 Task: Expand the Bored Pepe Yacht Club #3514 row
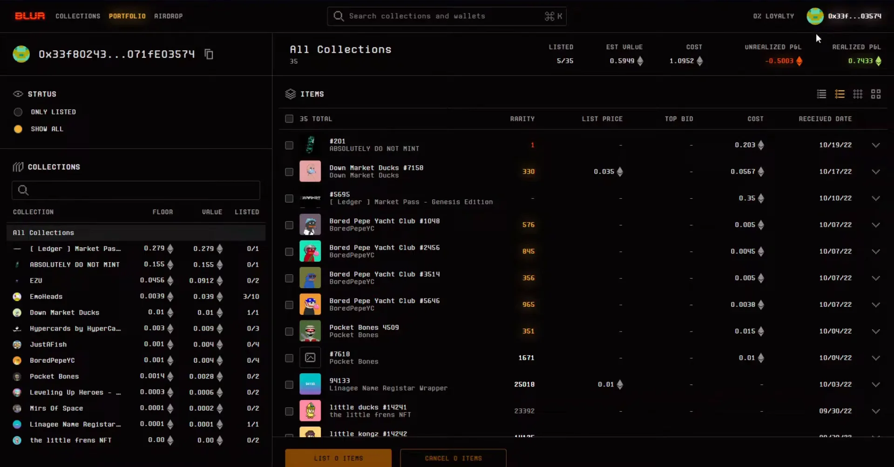876,278
